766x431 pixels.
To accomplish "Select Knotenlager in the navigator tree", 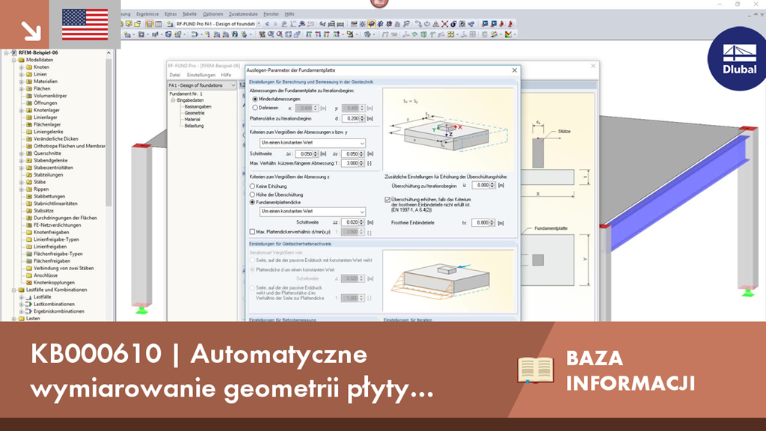I will 46,111.
